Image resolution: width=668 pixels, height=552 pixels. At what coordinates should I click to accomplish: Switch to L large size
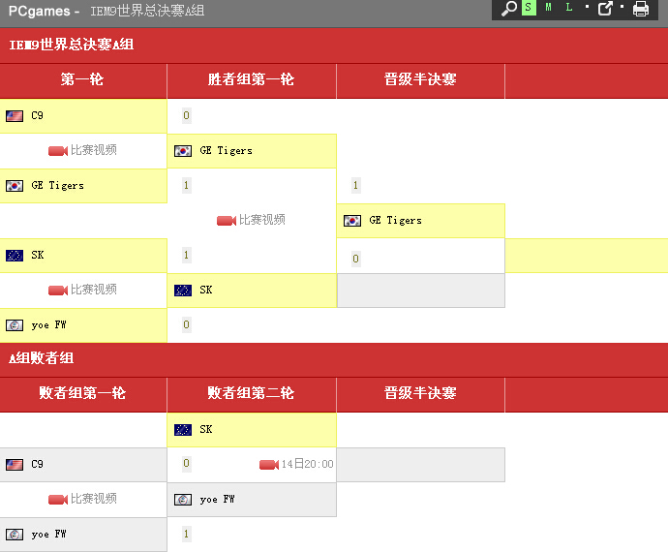point(569,8)
